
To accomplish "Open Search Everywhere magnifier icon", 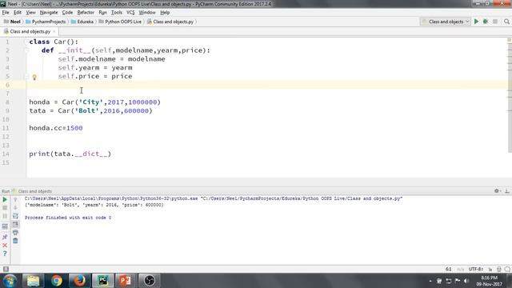I will coord(506,22).
